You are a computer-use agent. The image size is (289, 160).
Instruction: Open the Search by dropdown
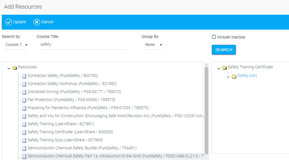[16, 45]
